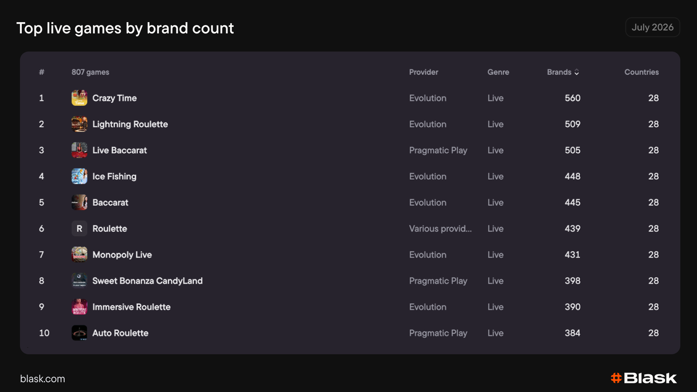Click rank number 10
697x392 pixels.
pyautogui.click(x=44, y=333)
